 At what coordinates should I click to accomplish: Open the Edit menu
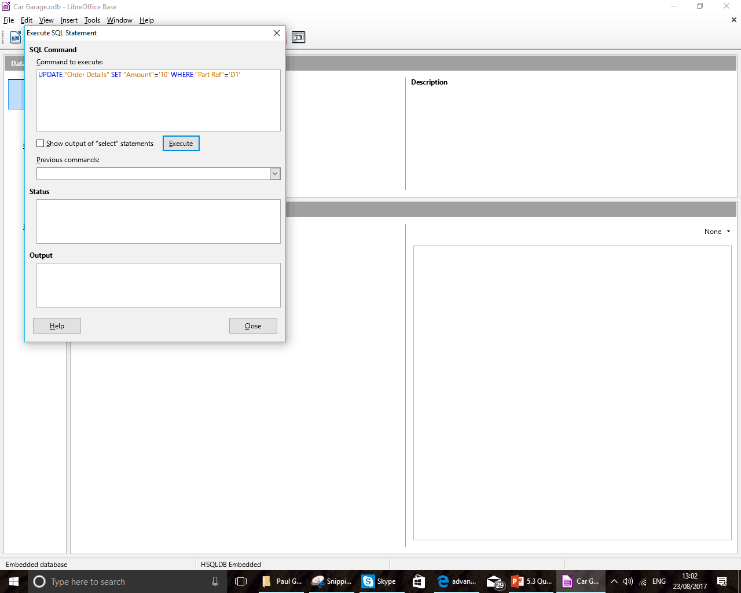(x=27, y=20)
